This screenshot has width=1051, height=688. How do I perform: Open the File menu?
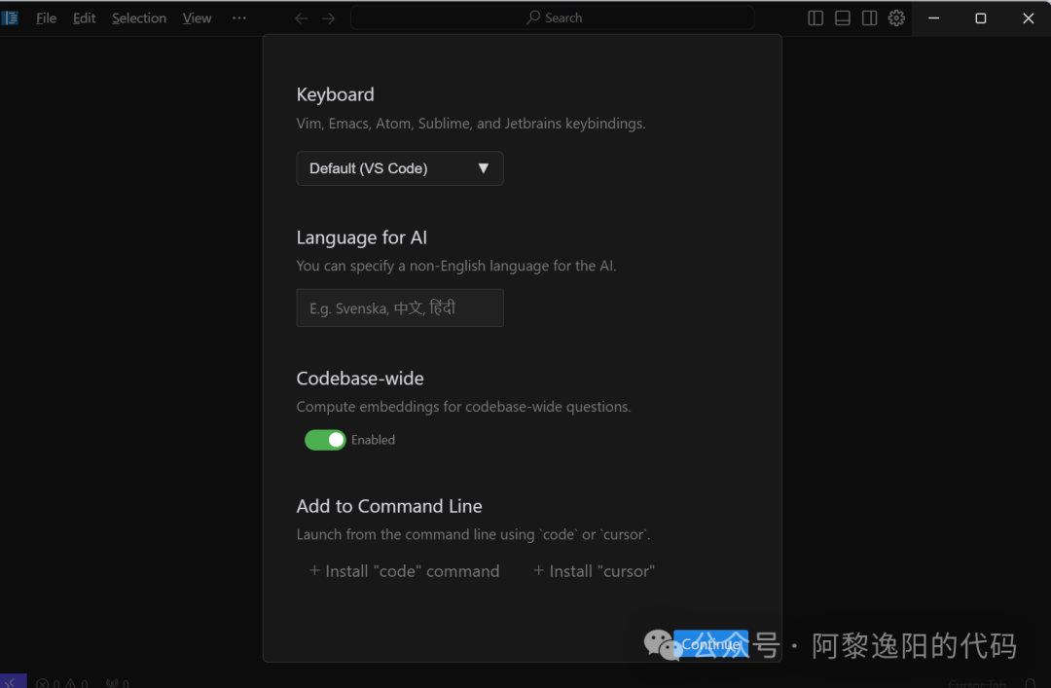pyautogui.click(x=46, y=18)
